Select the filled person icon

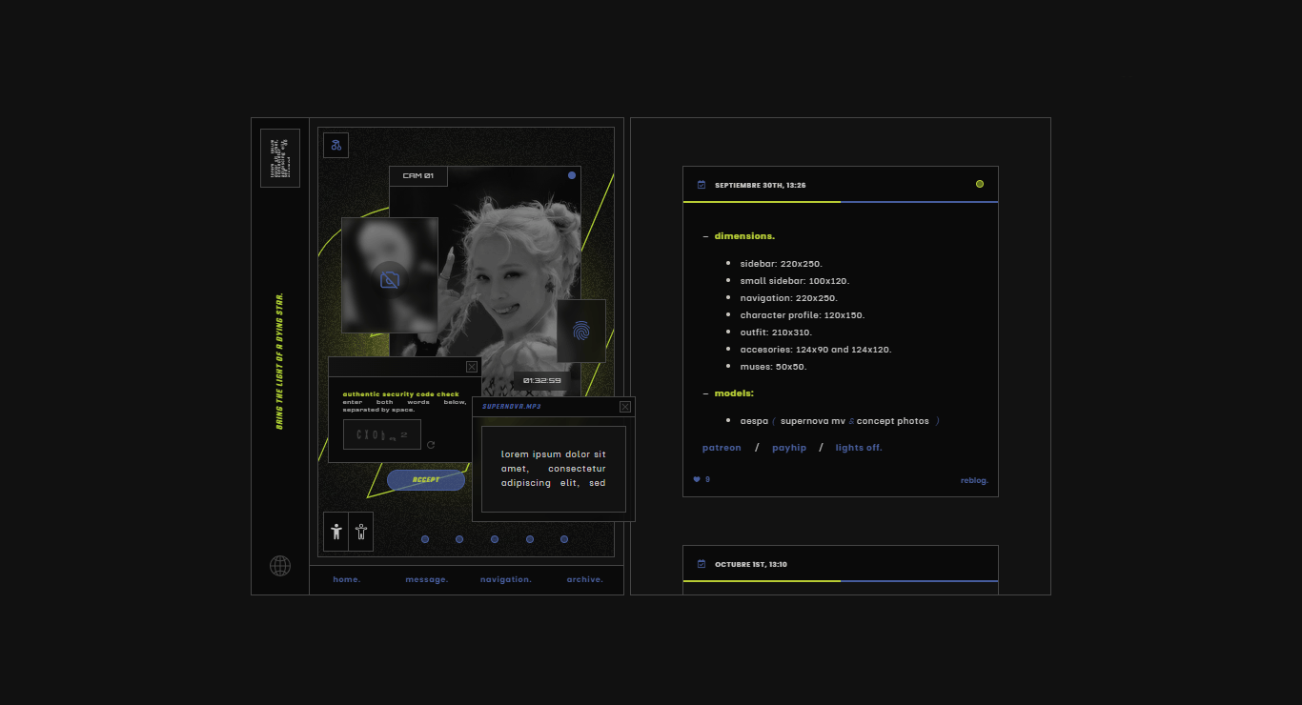pos(336,532)
